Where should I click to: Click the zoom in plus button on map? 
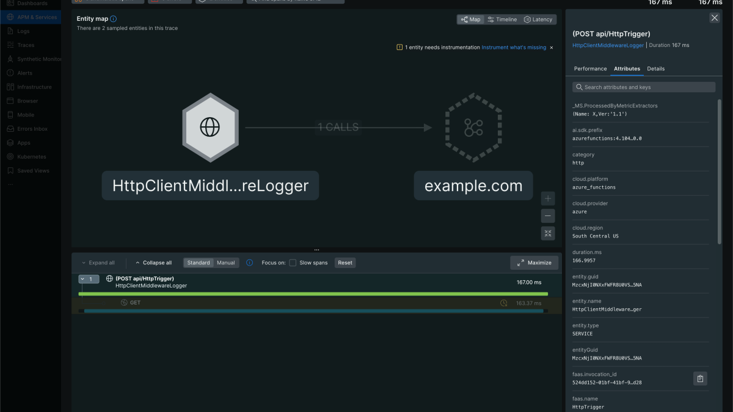click(548, 199)
